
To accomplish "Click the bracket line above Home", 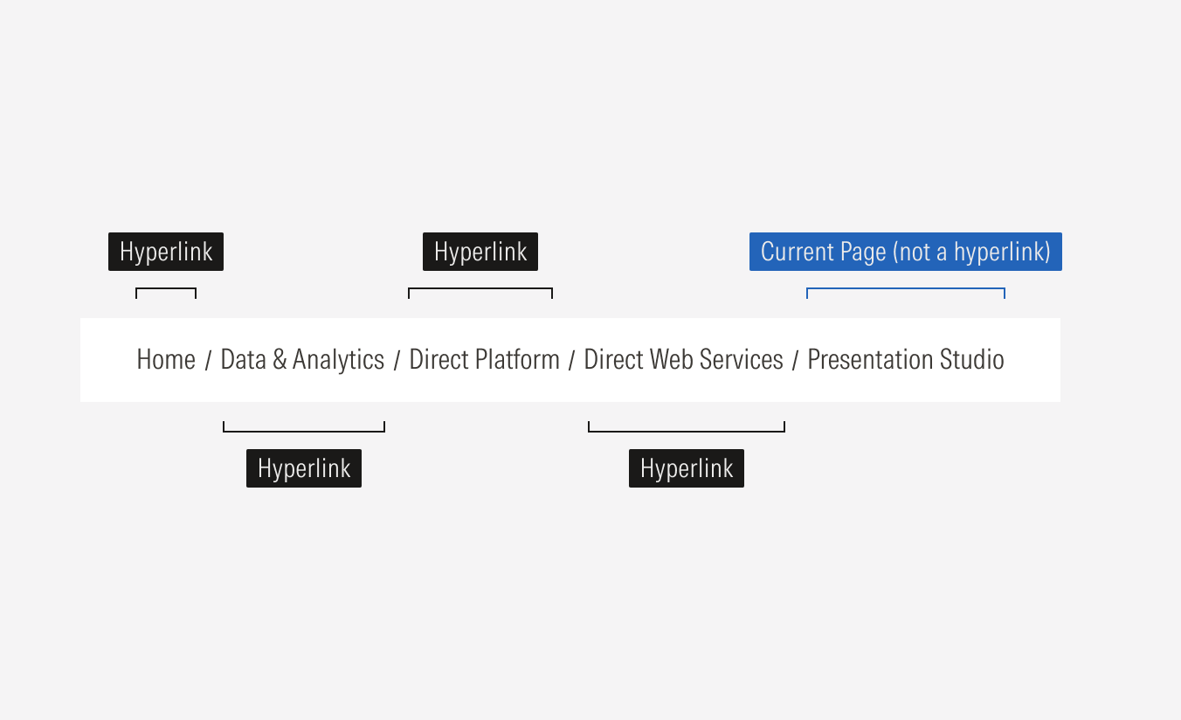I will 166,288.
